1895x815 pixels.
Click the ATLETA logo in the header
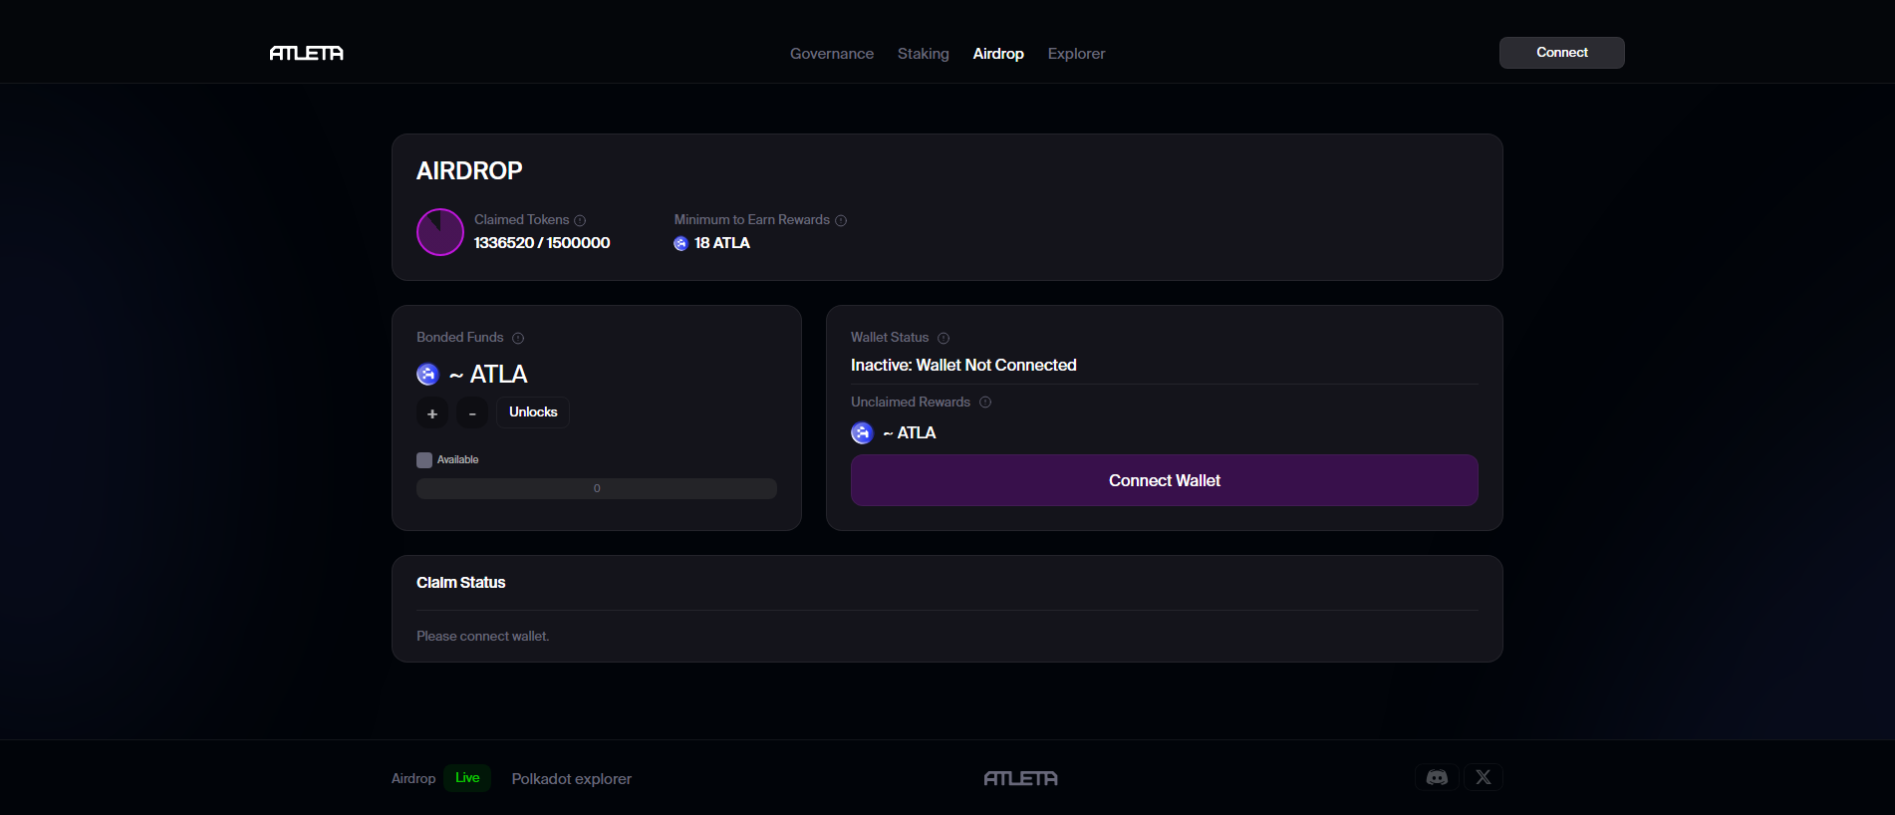pyautogui.click(x=306, y=53)
